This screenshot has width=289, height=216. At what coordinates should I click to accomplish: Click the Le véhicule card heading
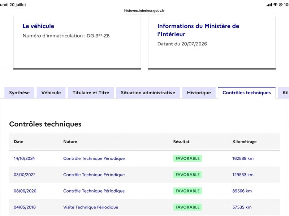(38, 26)
